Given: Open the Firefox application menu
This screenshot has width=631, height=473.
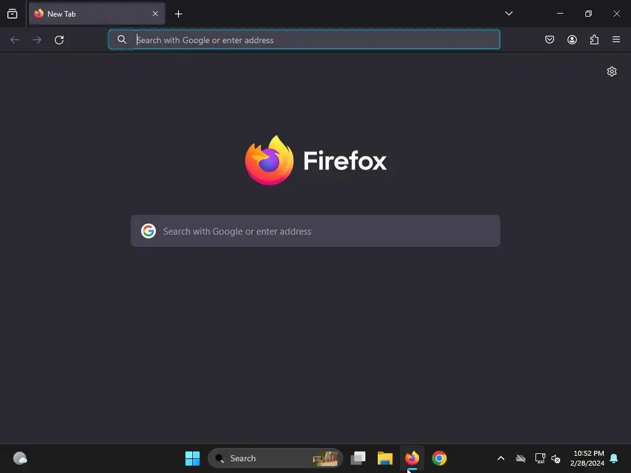Looking at the screenshot, I should [x=616, y=39].
